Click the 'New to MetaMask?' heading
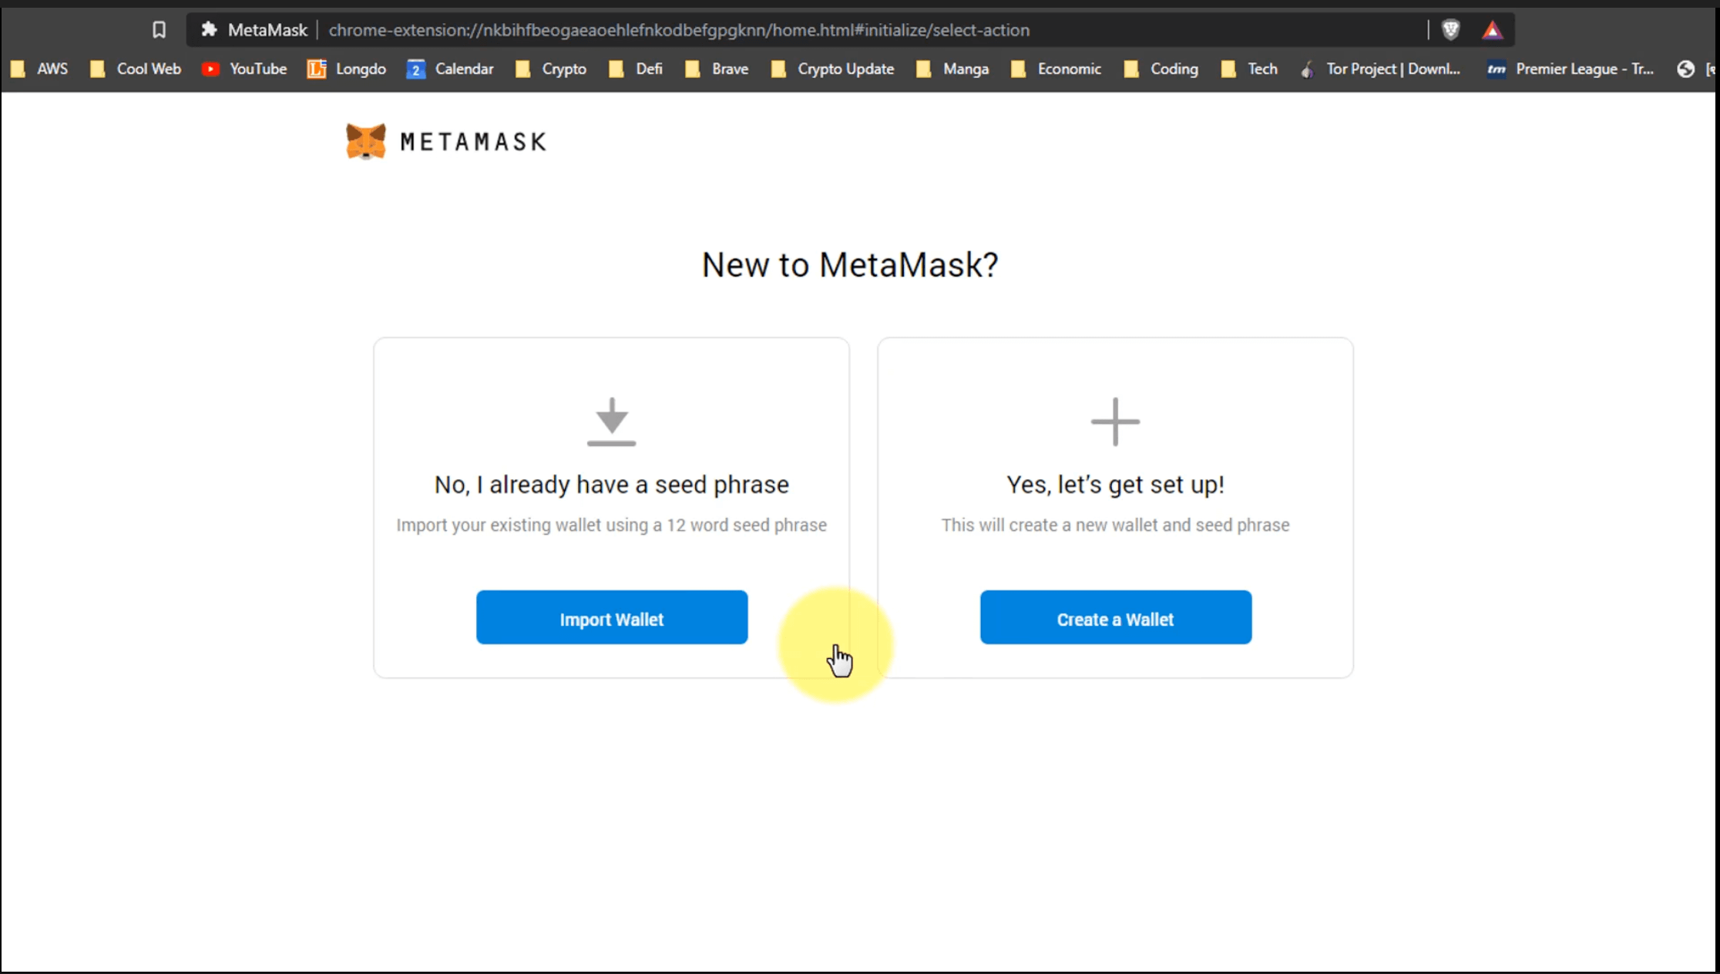Screen dimensions: 1720x974 [x=850, y=265]
